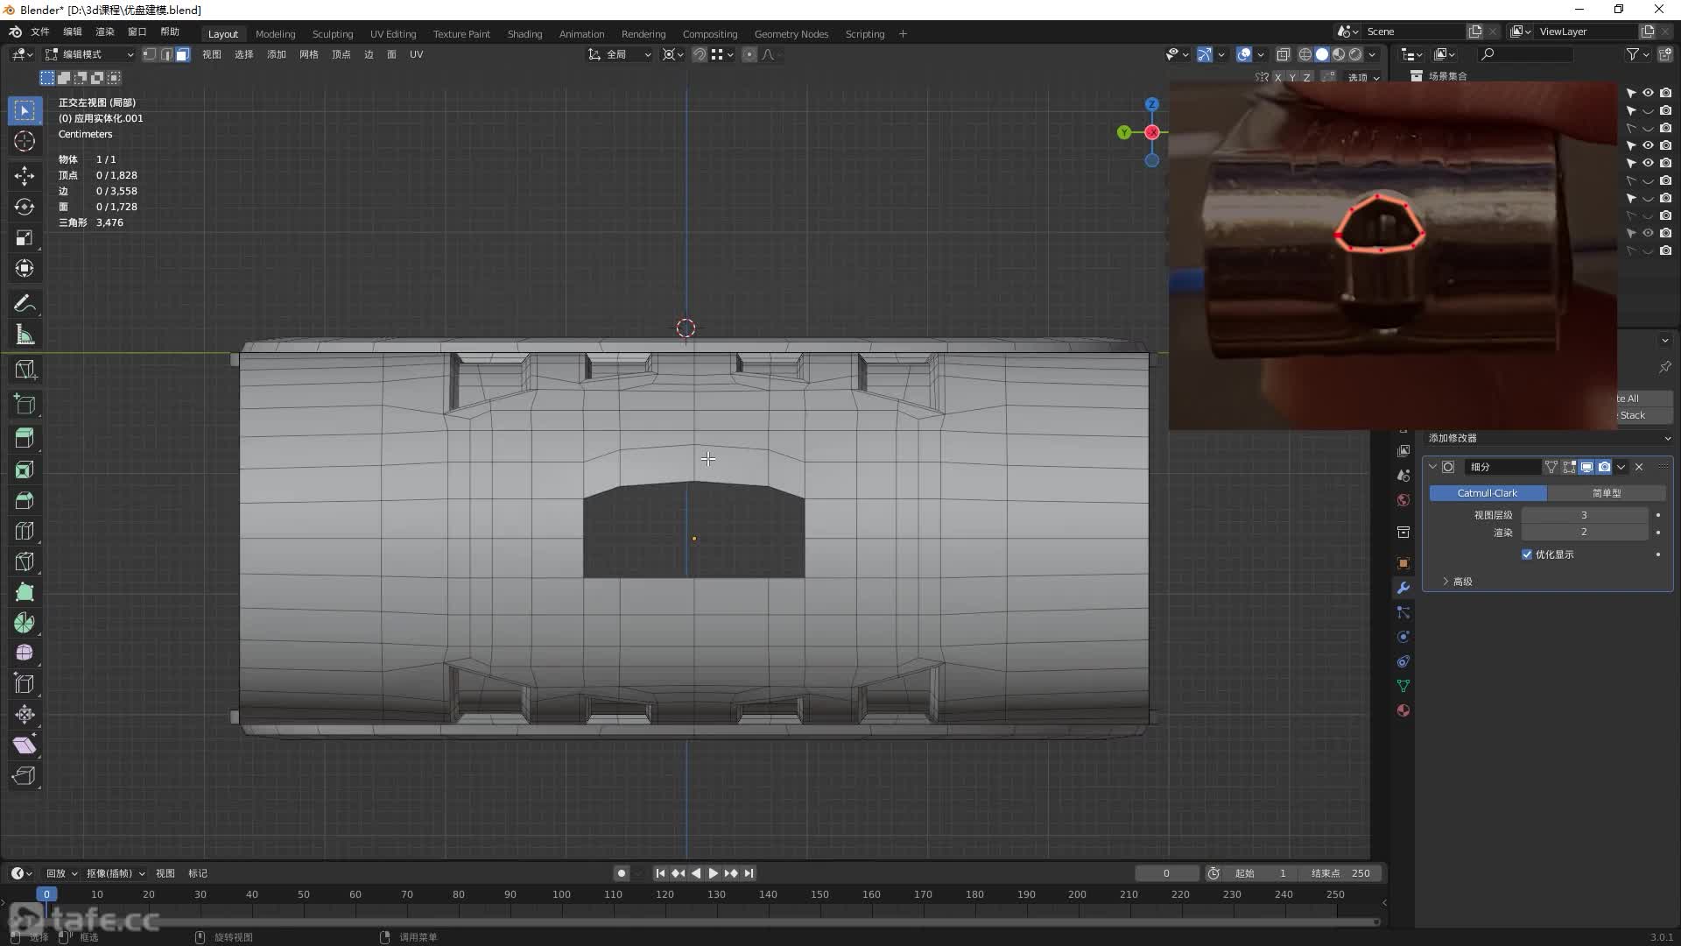Viewport: 1681px width, 946px height.
Task: Jump to the timeline start frame
Action: pos(661,873)
